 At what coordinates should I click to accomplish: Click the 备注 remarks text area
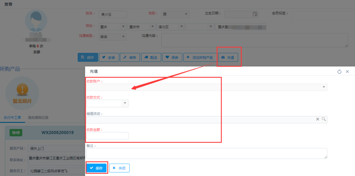click(x=206, y=153)
